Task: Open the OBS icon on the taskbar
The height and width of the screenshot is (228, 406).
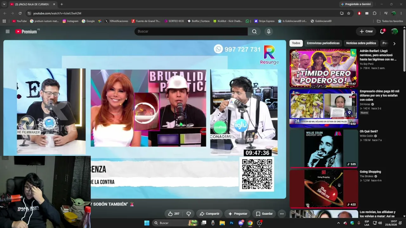Action: coord(259,223)
